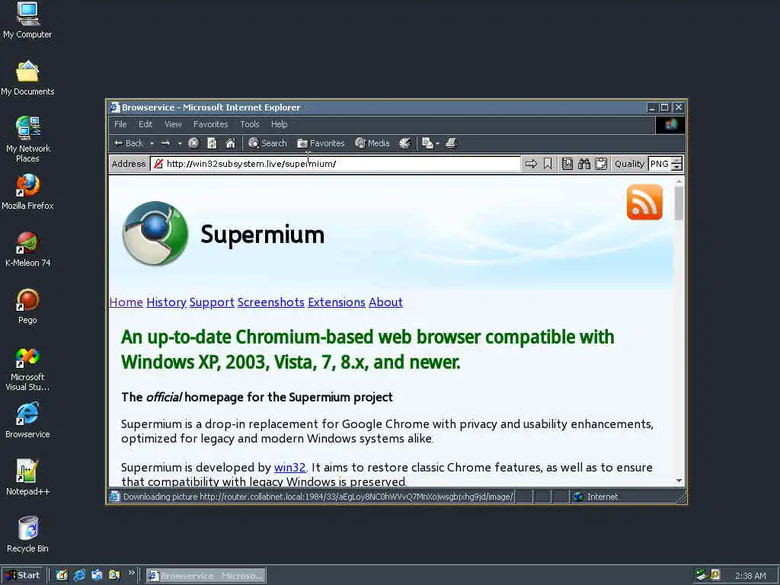Click the History icon in the toolbar
Screen dimensions: 780x585
click(x=405, y=143)
